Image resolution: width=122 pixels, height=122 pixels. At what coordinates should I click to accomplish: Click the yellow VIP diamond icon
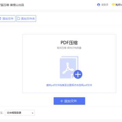coord(113,5)
